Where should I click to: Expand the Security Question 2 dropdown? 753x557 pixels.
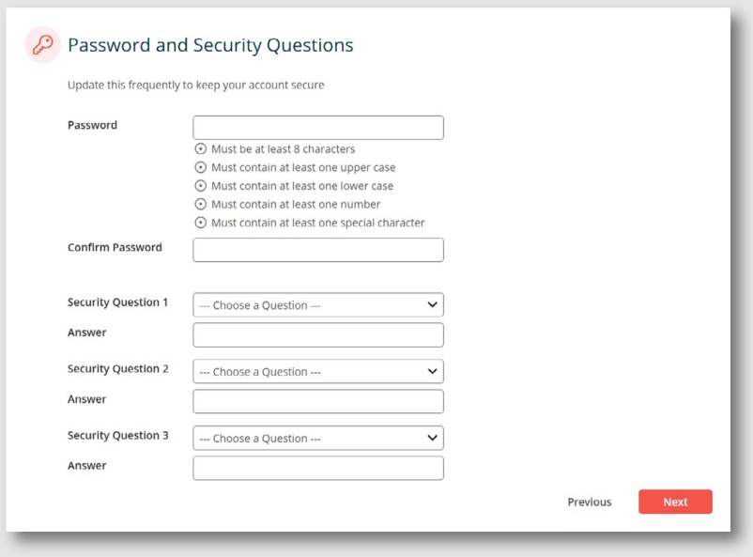[x=317, y=372]
